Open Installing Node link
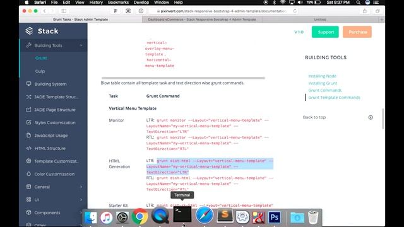404x227 pixels. coord(323,76)
